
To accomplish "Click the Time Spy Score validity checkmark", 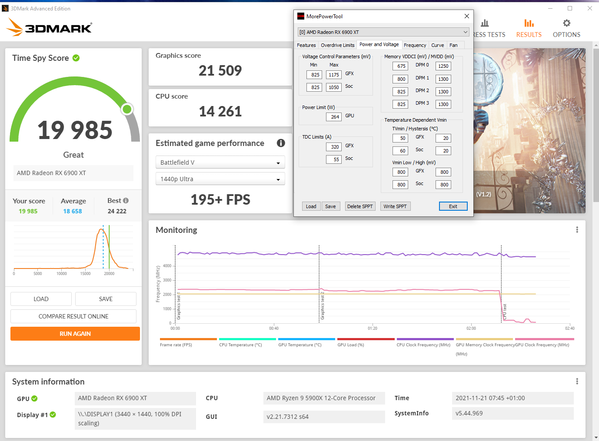I will tap(76, 58).
